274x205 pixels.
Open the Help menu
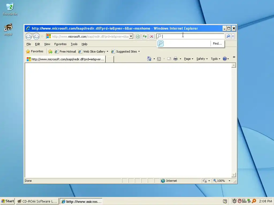click(x=84, y=44)
